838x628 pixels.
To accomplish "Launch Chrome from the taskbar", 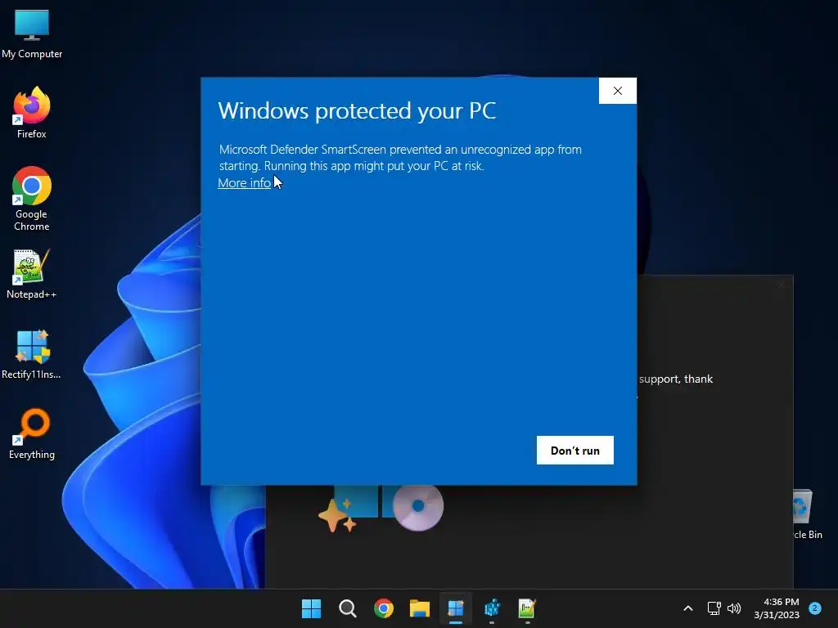I will click(383, 608).
